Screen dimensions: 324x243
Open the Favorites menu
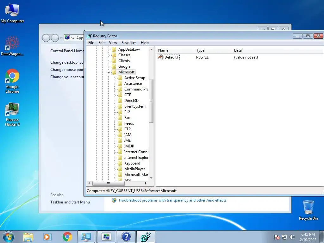coord(129,43)
